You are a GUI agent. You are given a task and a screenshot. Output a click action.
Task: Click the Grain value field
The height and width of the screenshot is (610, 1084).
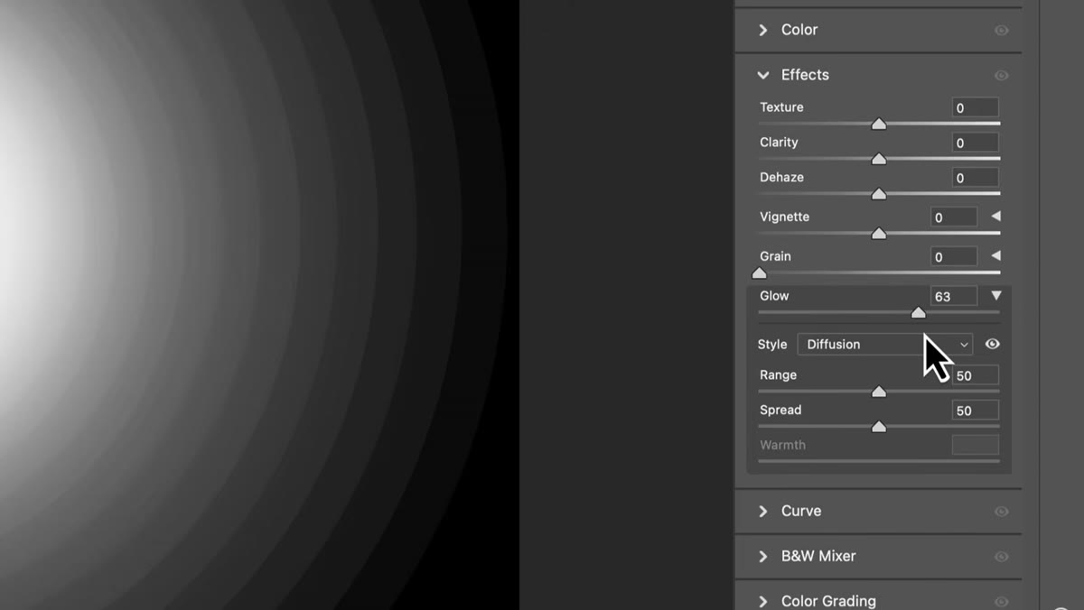pyautogui.click(x=954, y=257)
